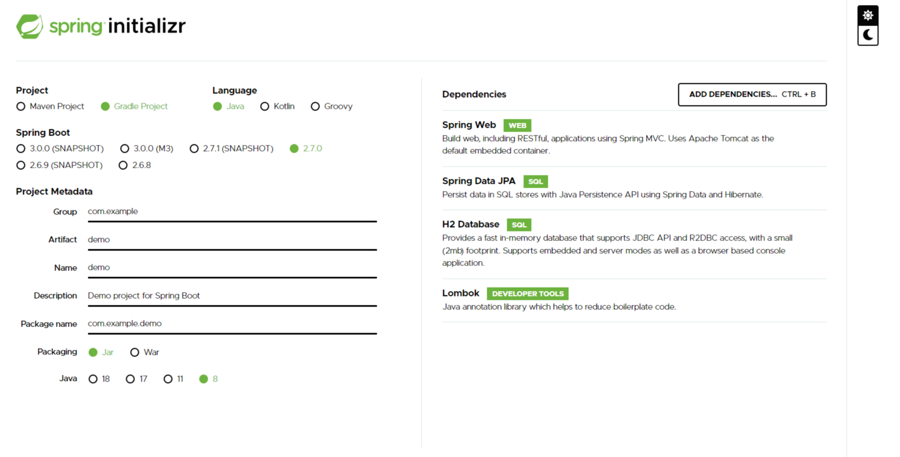
Task: Click the Add Dependencies button
Action: pos(752,94)
